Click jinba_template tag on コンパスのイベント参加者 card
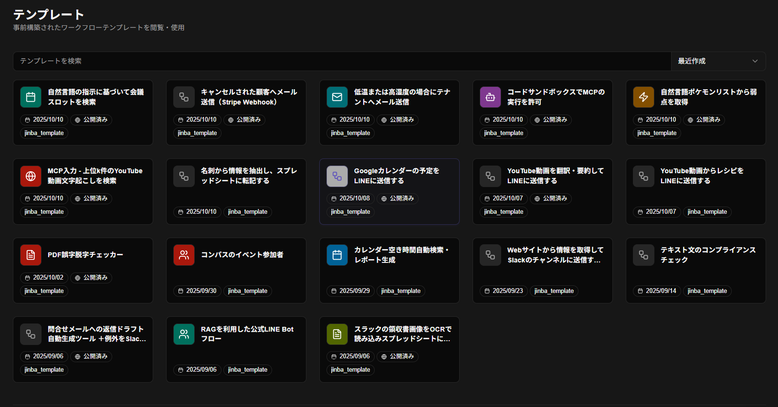Screen dimensions: 778x407 tap(248, 291)
